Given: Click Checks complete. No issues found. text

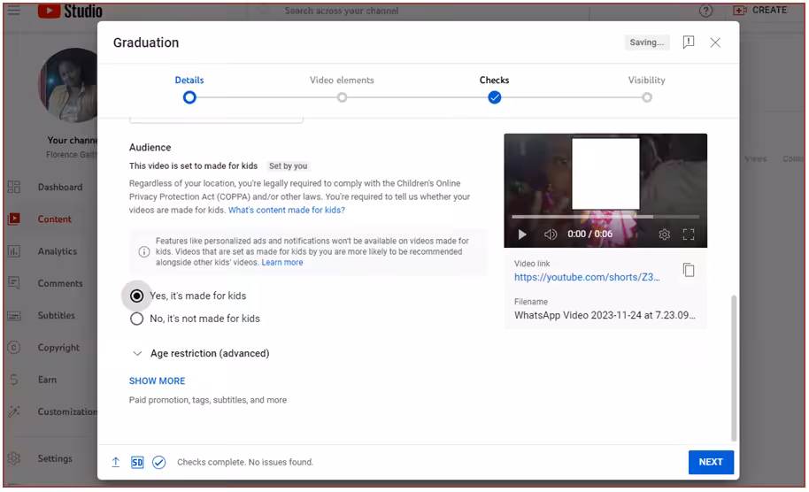Looking at the screenshot, I should pyautogui.click(x=245, y=462).
